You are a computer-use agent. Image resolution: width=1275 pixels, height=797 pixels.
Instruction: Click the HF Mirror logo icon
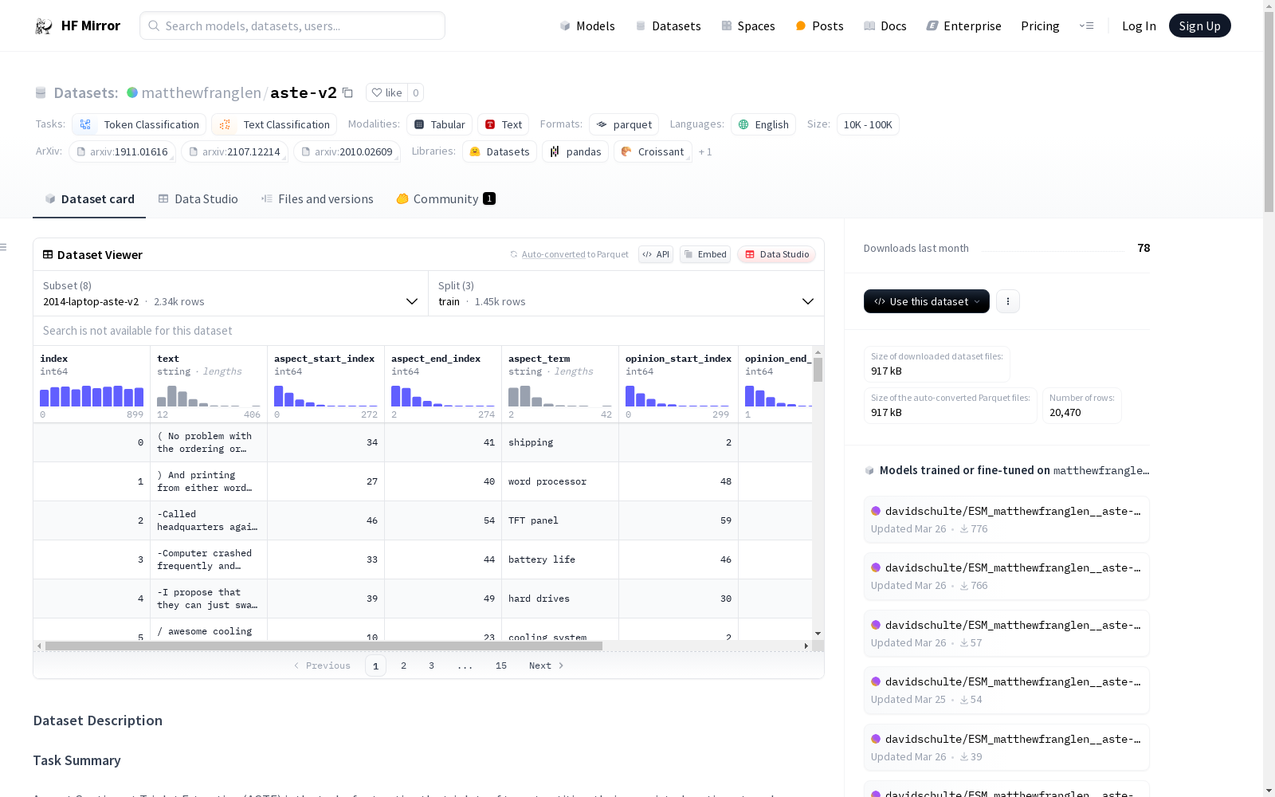pos(44,26)
